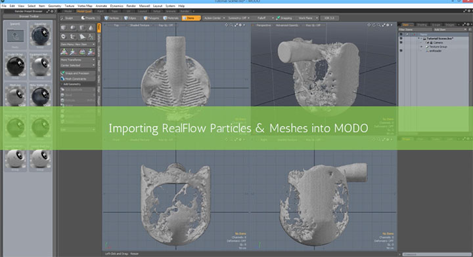Open the Center Selected dropdown
This screenshot has height=257, width=473.
coord(78,66)
